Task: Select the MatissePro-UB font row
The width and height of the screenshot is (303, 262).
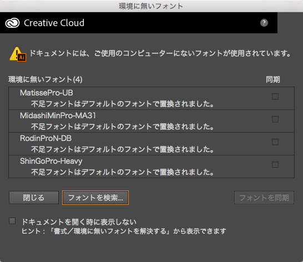Action: point(151,98)
